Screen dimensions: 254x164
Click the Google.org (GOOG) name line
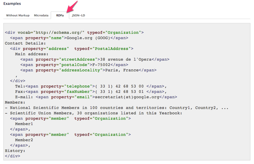pyautogui.click(x=69, y=38)
